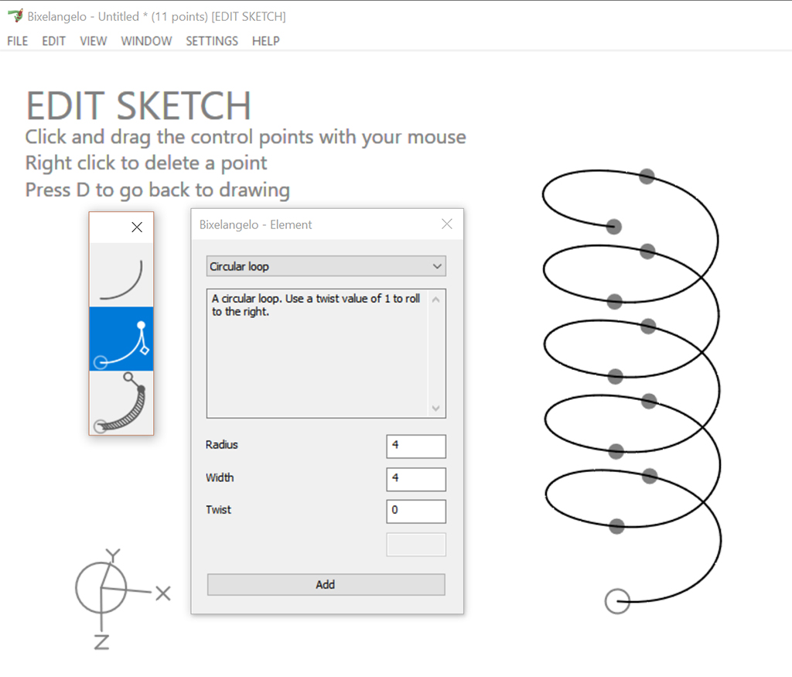Close the Bixelangelo Element dialog

(447, 224)
